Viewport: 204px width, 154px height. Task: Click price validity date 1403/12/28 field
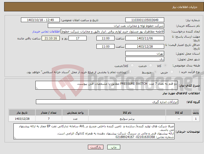click(145, 46)
